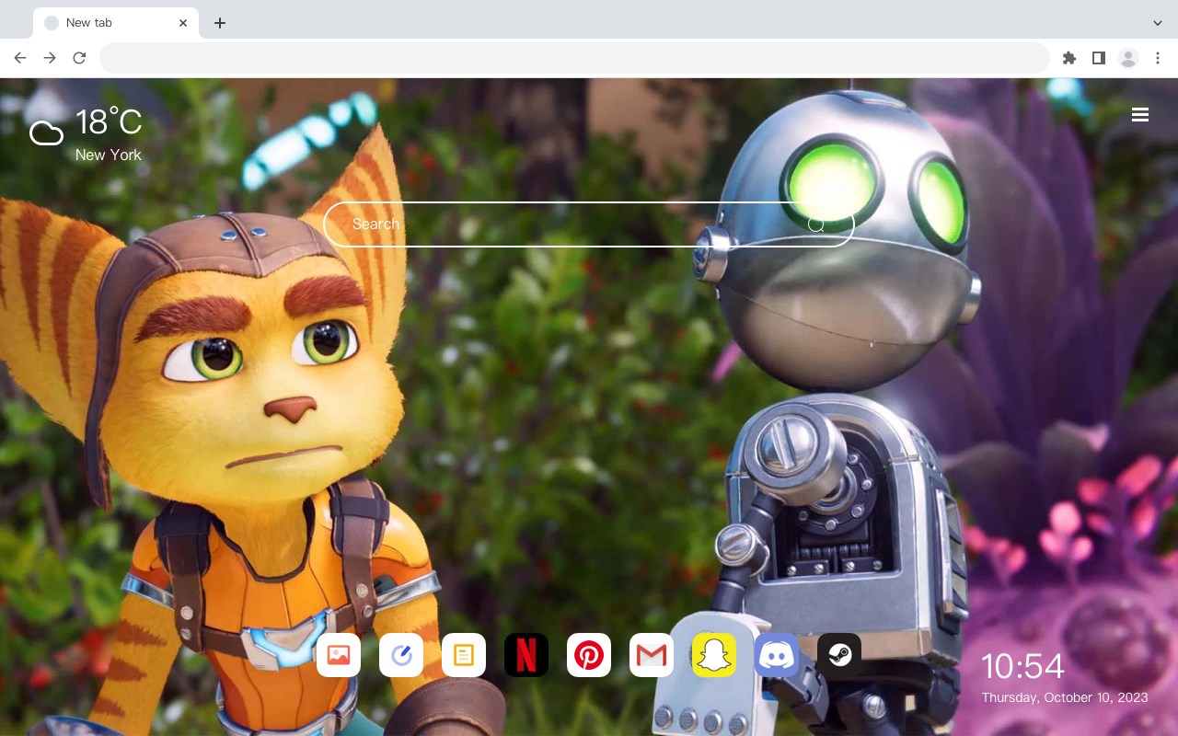This screenshot has height=736, width=1178.
Task: Click the cloud weather icon
Action: [x=46, y=134]
